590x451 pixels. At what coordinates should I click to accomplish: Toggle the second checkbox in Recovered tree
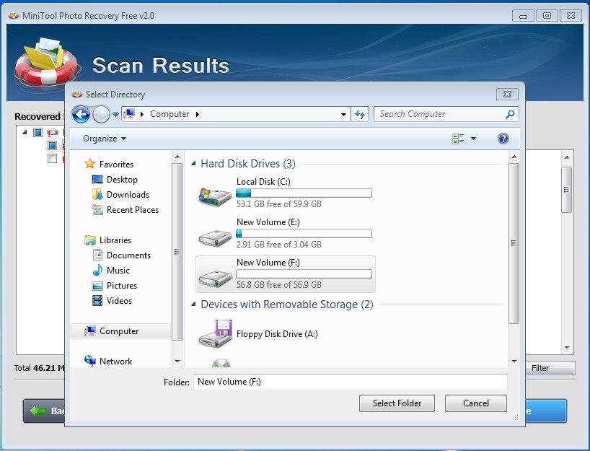click(x=53, y=145)
